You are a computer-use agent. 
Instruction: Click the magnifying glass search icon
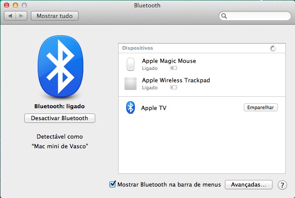pos(224,16)
